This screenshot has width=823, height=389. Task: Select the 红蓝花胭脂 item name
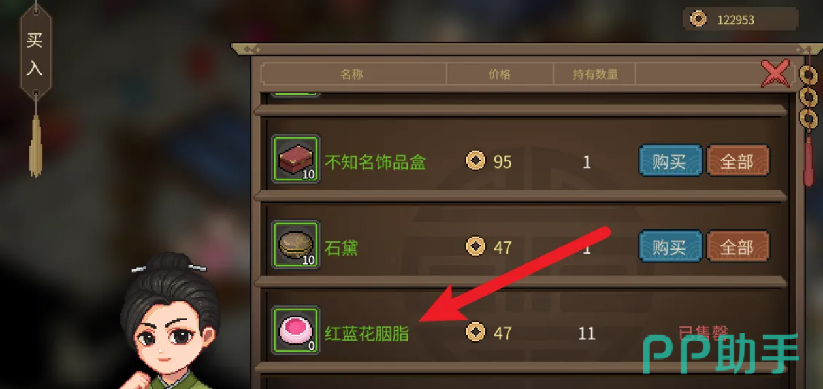tap(367, 333)
